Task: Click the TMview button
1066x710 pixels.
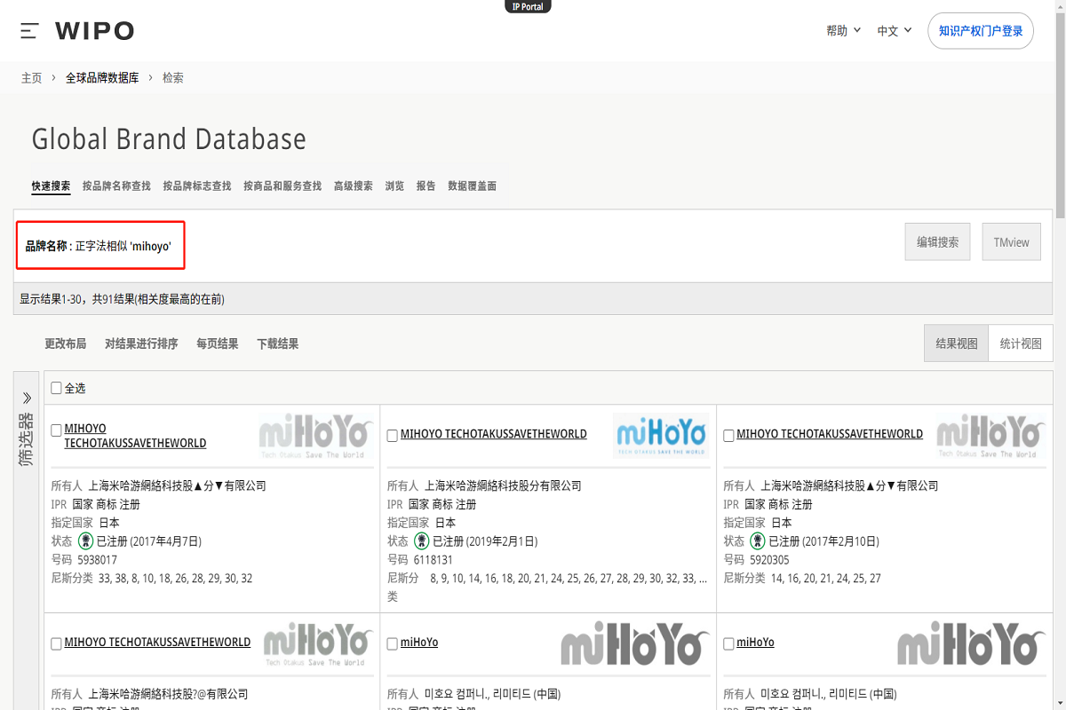Action: [1011, 241]
